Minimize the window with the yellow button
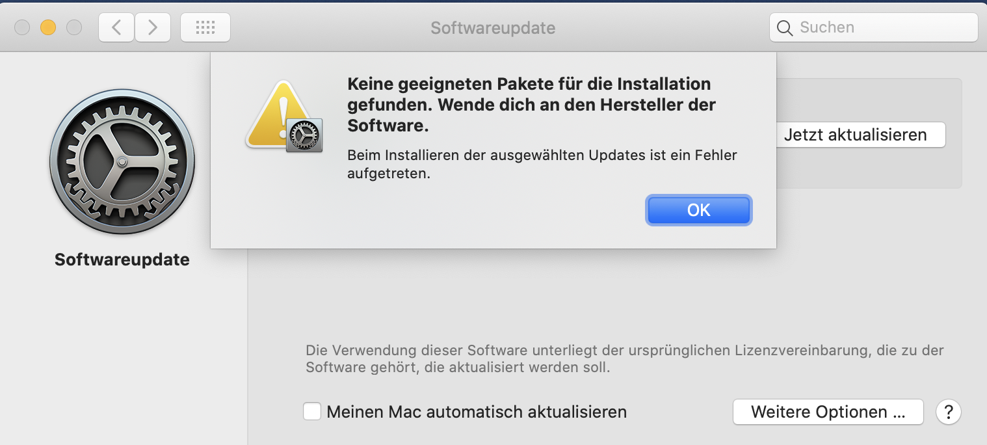Screen dimensions: 987x445 coord(48,27)
